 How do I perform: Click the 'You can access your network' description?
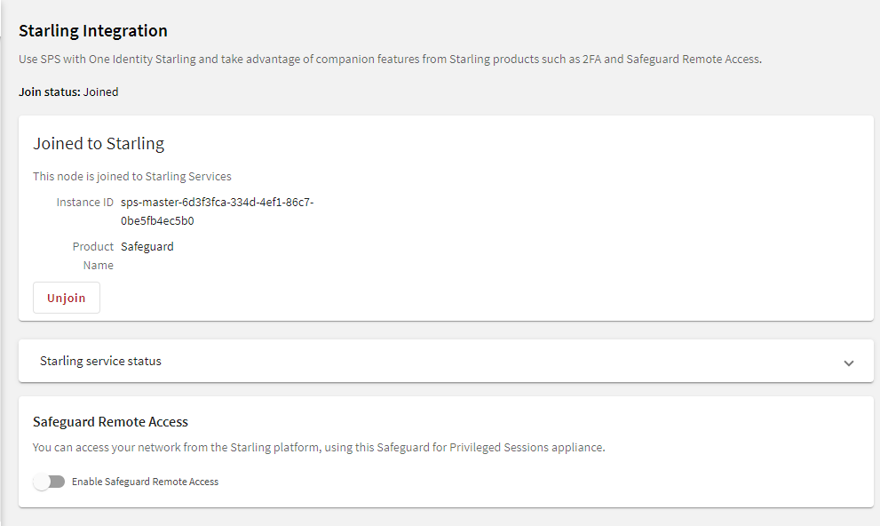click(x=319, y=448)
